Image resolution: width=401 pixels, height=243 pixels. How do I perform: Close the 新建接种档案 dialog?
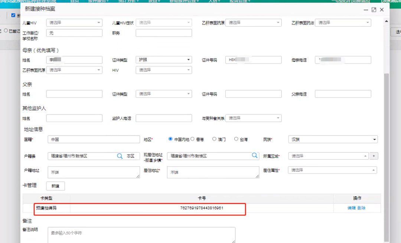382,10
